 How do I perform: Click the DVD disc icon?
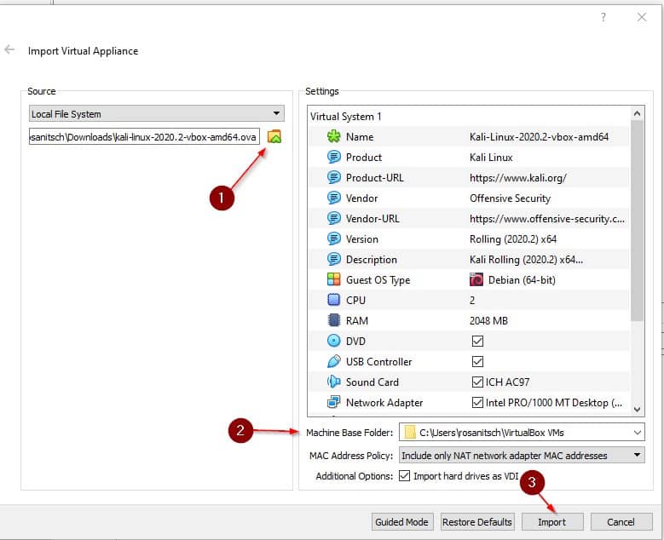pyautogui.click(x=334, y=342)
